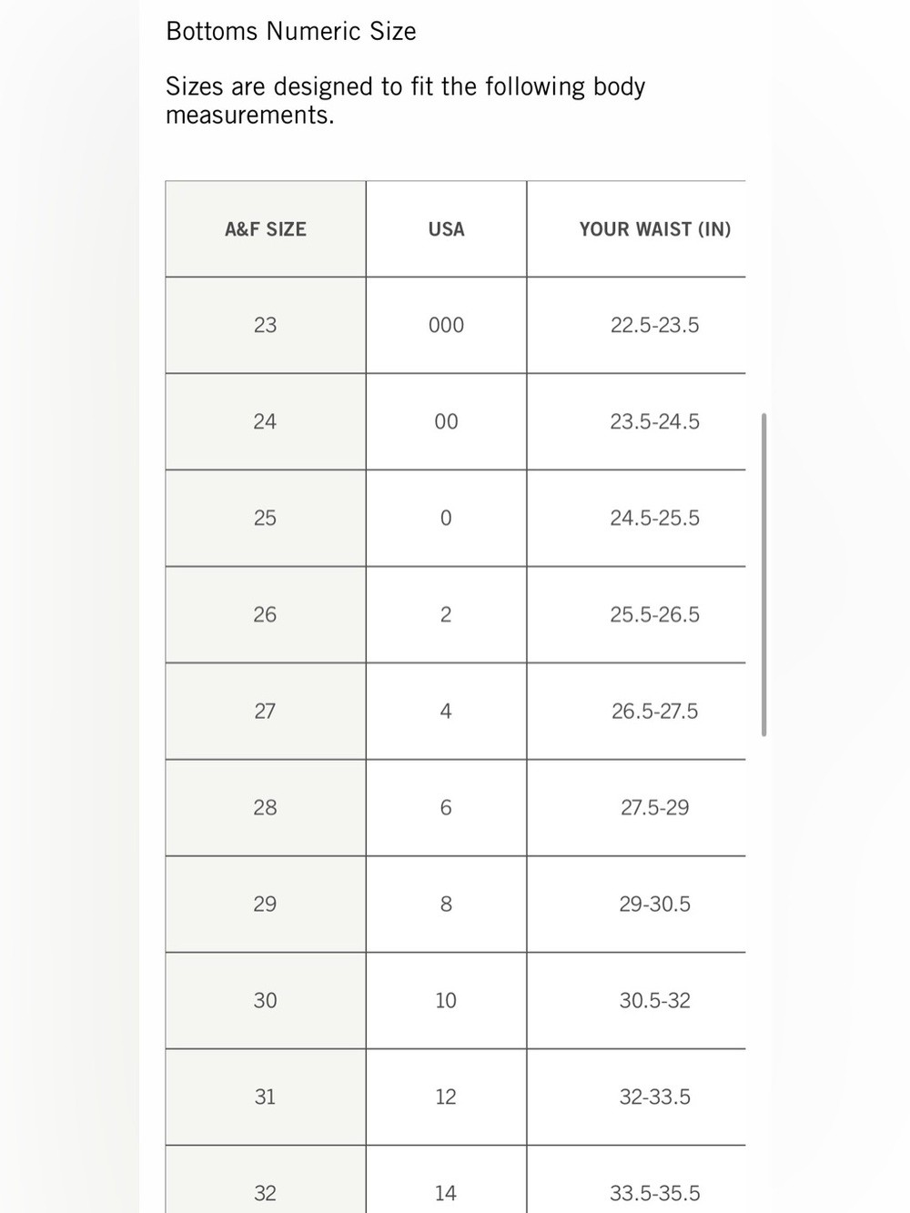Select waist range 32-33.5

(654, 1097)
